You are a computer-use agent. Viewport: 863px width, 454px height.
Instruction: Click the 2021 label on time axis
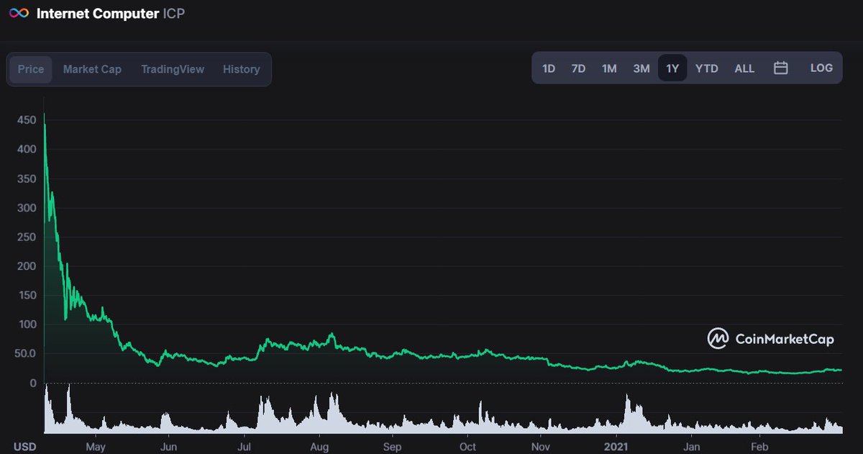pyautogui.click(x=616, y=446)
